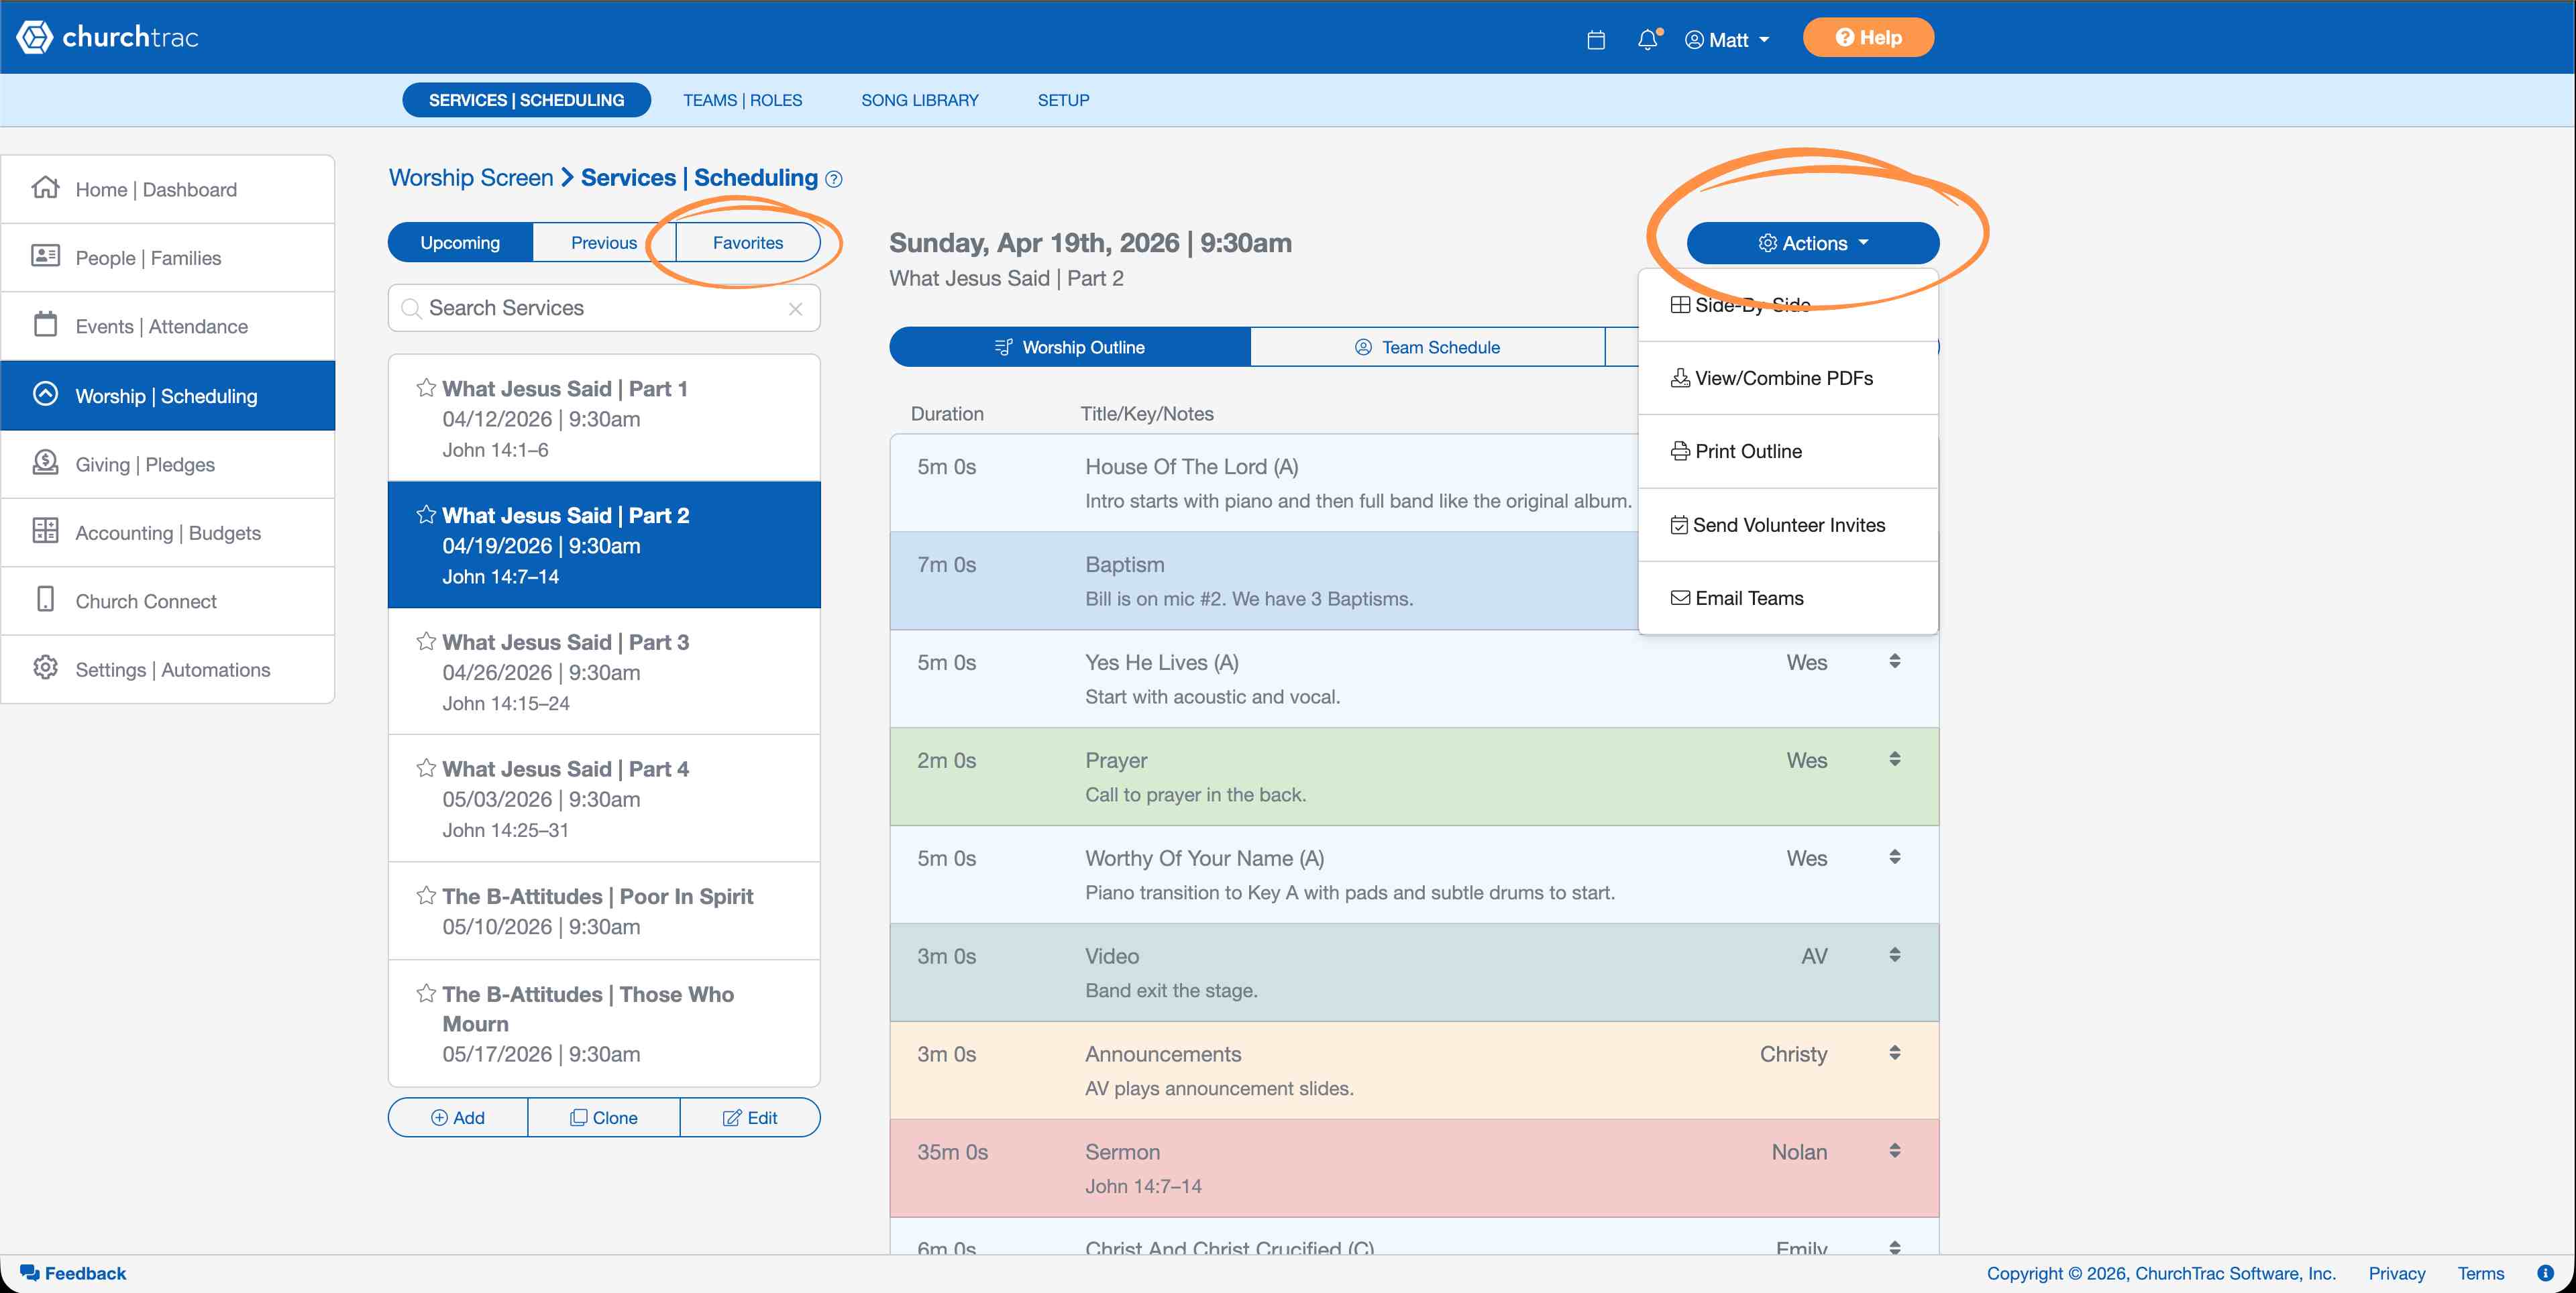The width and height of the screenshot is (2576, 1293).
Task: Click reorder arrows on Sermon row
Action: click(x=1894, y=1151)
